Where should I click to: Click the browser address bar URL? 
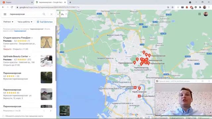pos(49,7)
